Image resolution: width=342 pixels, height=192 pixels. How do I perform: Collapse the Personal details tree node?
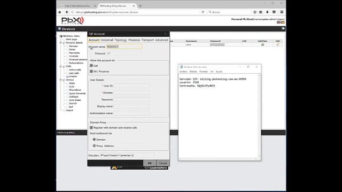tap(61, 43)
